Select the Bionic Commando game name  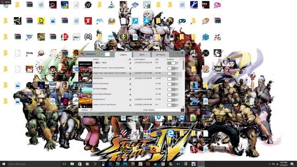[x=101, y=83]
